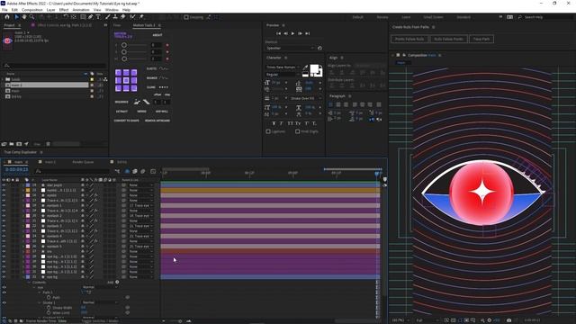Open the Regular font style dropdown
Viewport: 576px width, 324px height.
tap(283, 75)
